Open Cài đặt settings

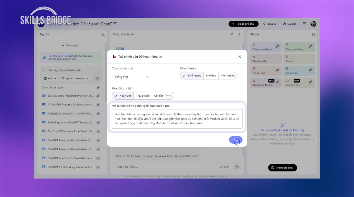click(289, 24)
